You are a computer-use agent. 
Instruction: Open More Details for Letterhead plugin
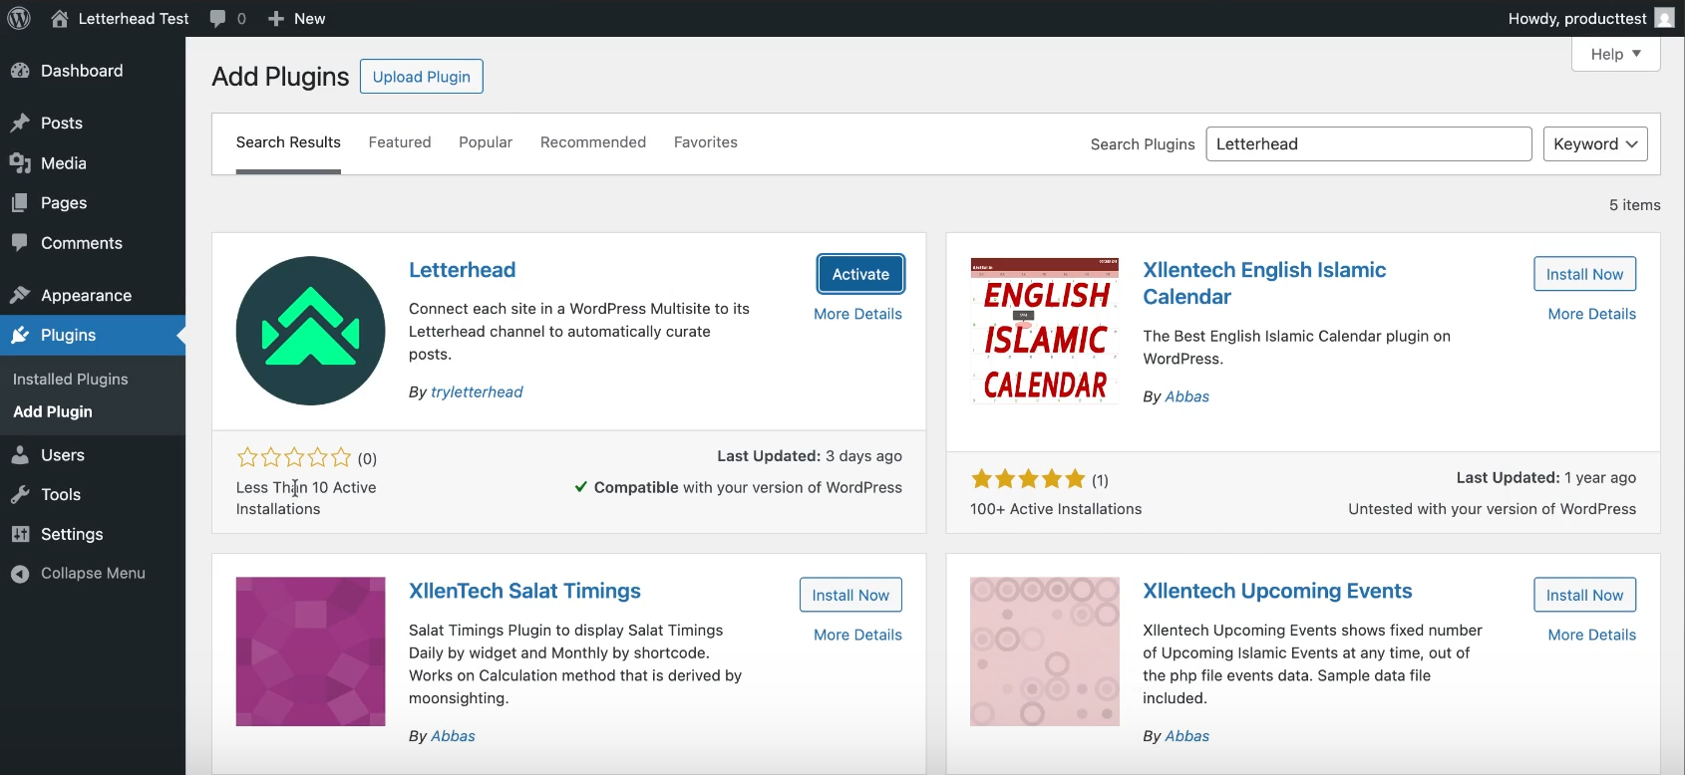pos(857,314)
